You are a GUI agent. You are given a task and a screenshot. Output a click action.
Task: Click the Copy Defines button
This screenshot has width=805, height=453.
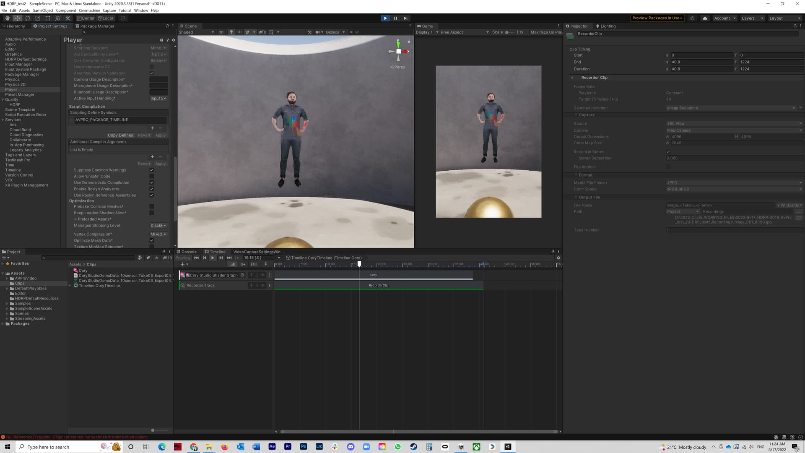click(x=120, y=135)
